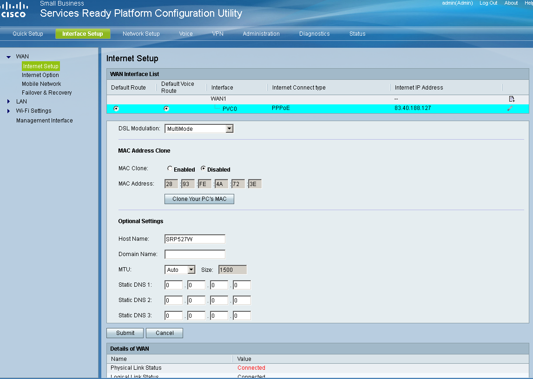Select the Default Voice Route radio for PVC0
This screenshot has height=379, width=533.
166,108
